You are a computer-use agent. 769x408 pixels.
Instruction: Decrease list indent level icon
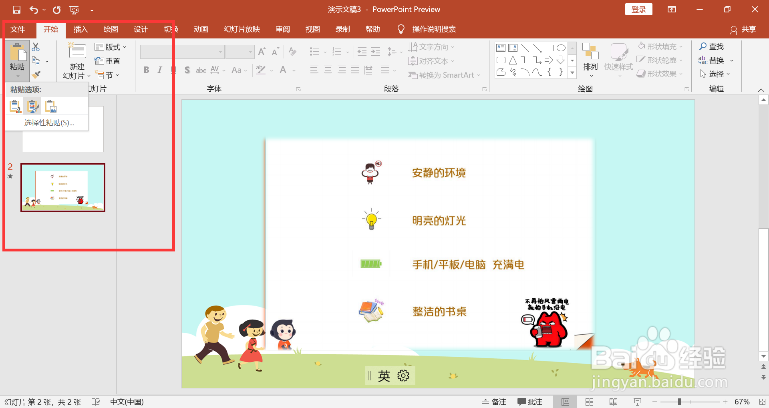(362, 51)
